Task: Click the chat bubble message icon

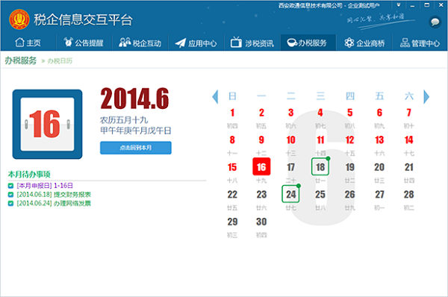Action: pyautogui.click(x=435, y=22)
